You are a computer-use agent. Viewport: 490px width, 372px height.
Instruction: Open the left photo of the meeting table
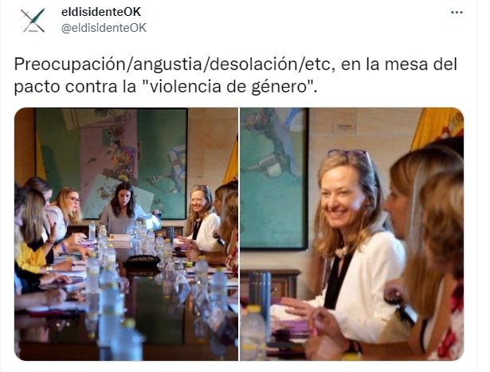[126, 234]
